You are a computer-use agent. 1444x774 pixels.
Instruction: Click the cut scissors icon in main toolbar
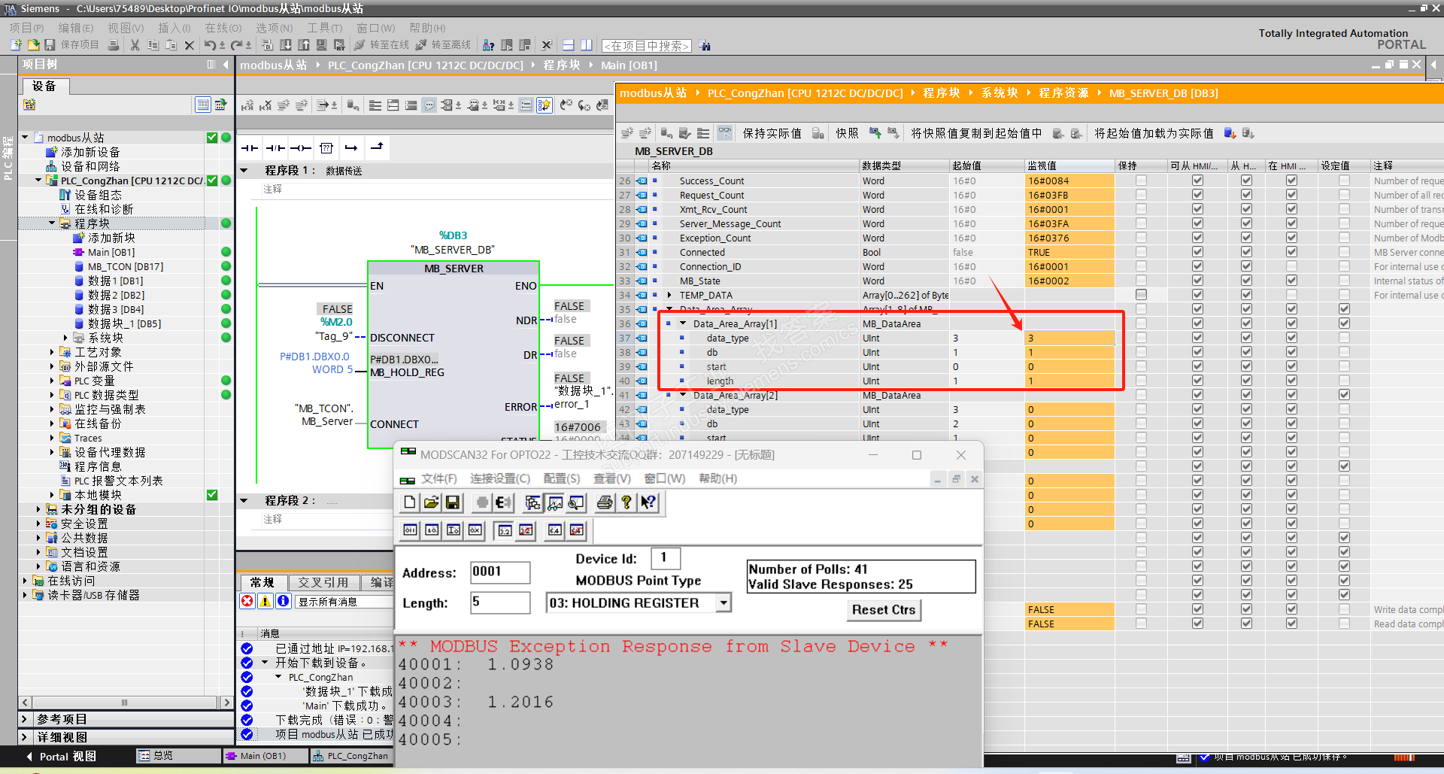pyautogui.click(x=135, y=45)
